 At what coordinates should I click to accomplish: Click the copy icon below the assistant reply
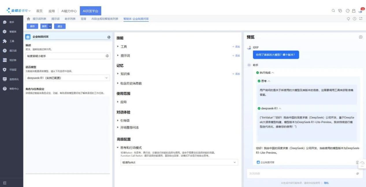[x=357, y=162]
